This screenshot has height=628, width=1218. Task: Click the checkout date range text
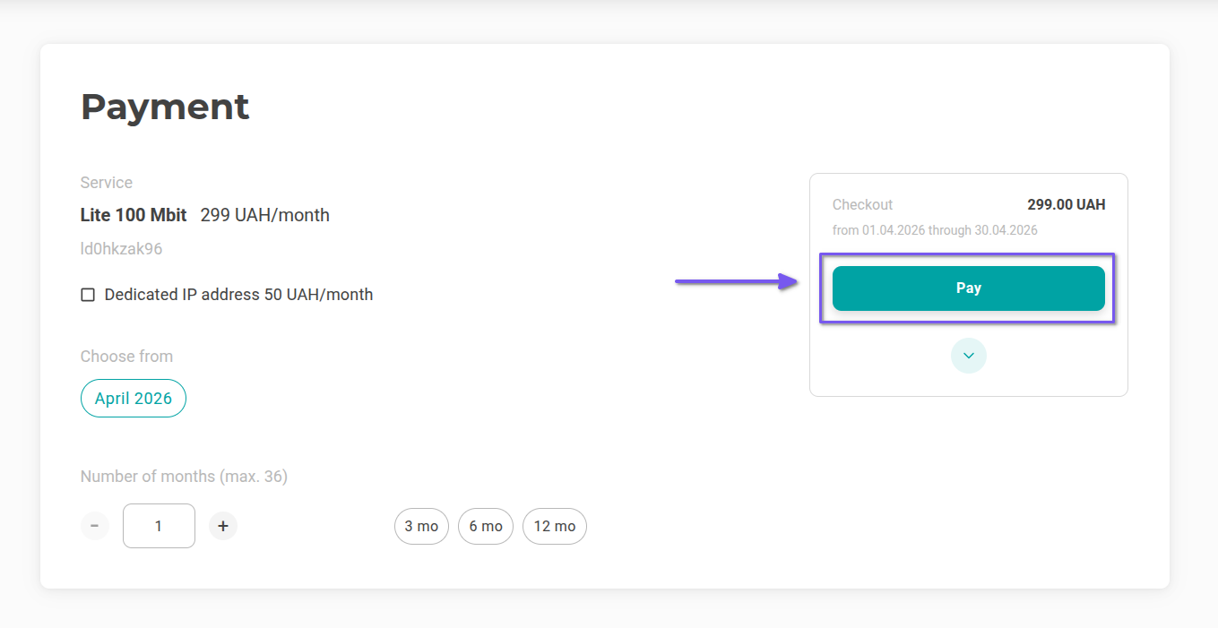tap(934, 230)
